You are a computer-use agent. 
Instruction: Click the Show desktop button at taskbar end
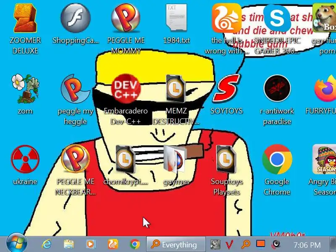[333, 244]
